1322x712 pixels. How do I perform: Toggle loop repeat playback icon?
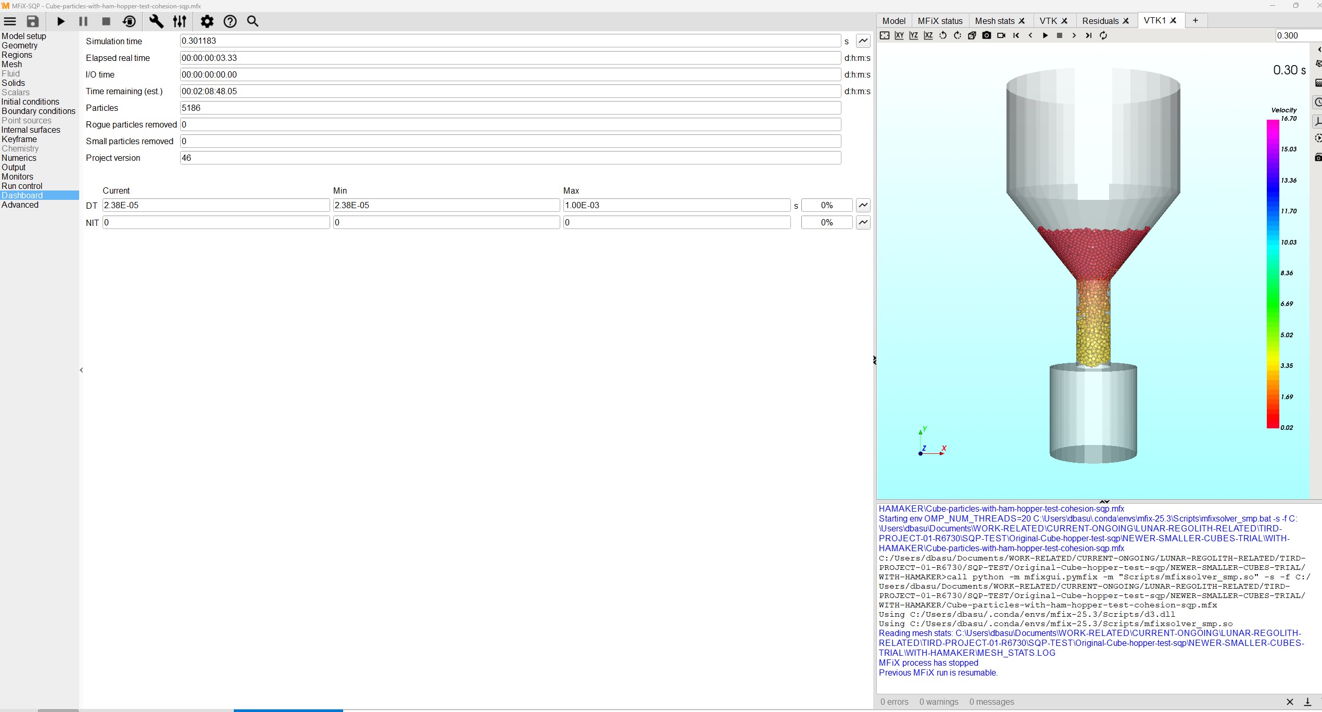tap(1103, 35)
